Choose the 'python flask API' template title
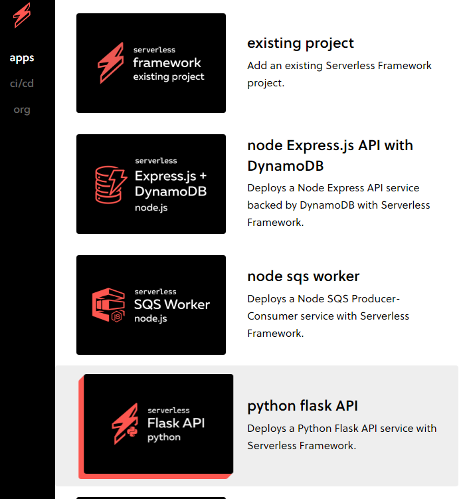This screenshot has width=465, height=499. point(303,406)
